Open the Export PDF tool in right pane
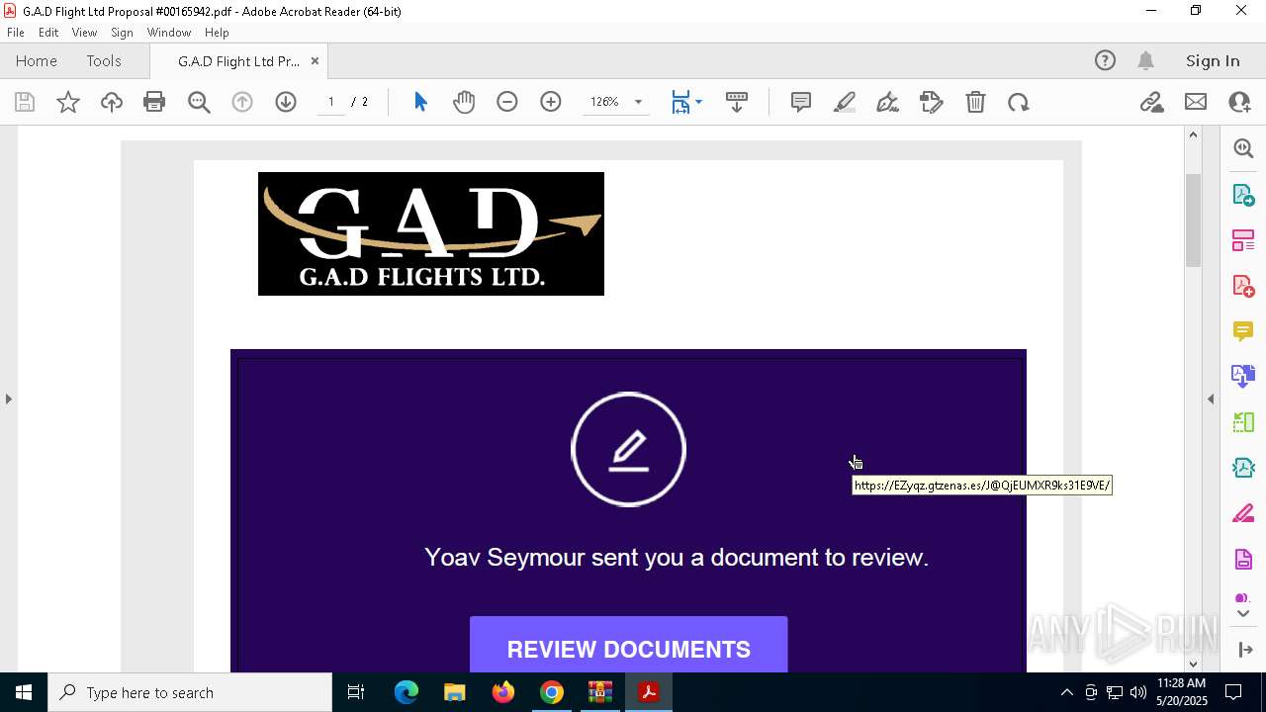 coord(1243,195)
